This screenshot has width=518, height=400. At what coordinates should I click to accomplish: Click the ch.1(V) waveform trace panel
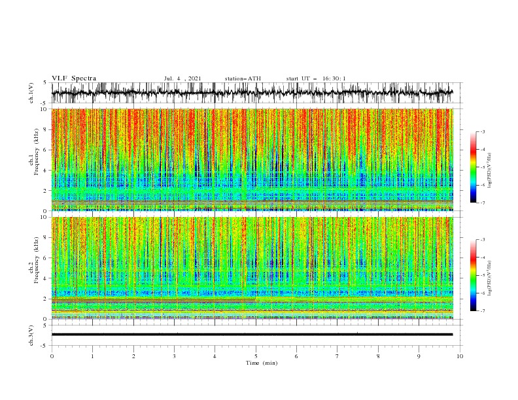[252, 93]
